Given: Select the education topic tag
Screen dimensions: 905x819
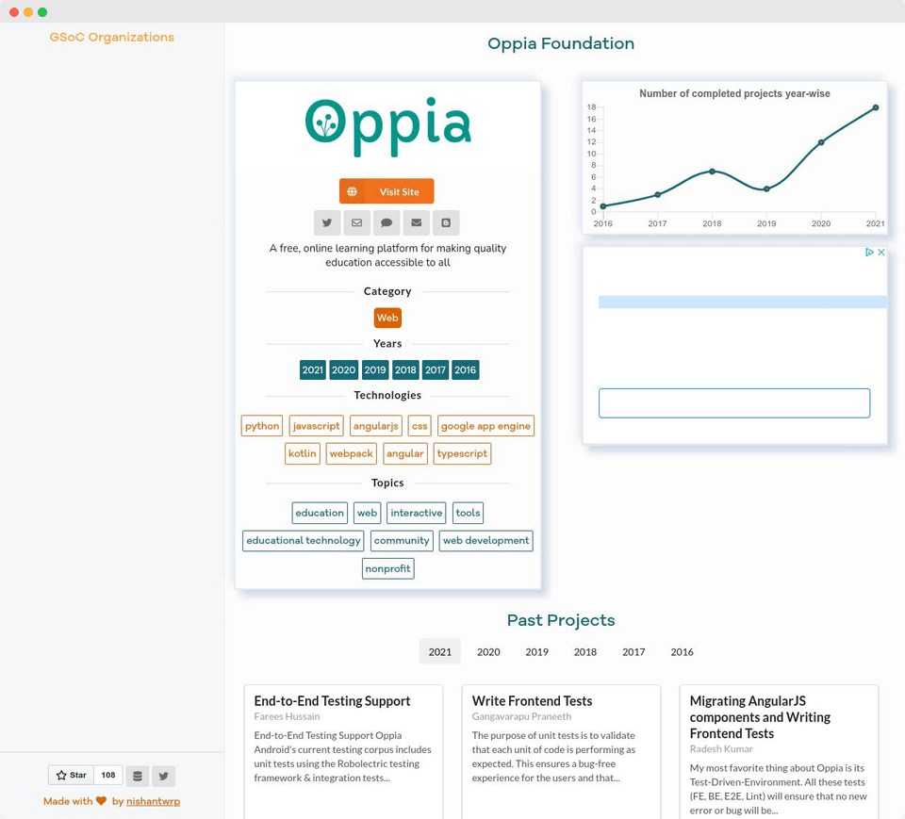Looking at the screenshot, I should (x=320, y=513).
